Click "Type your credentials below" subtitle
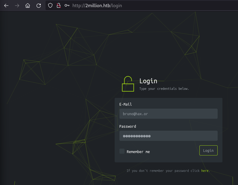 [x=164, y=89]
